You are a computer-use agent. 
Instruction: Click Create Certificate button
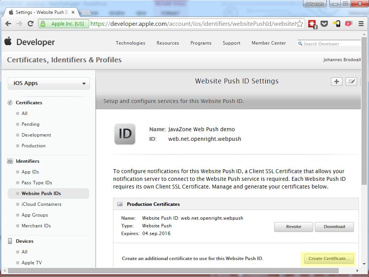(x=329, y=259)
